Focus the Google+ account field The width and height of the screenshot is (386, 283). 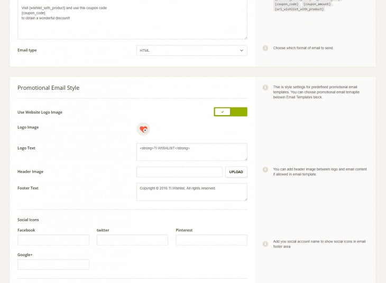pos(53,265)
